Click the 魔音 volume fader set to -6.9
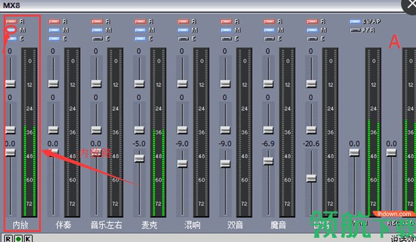416x242 pixels. pos(268,161)
